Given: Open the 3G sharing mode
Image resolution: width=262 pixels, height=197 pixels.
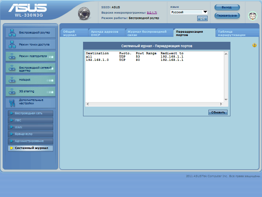Looking at the screenshot, I should [31, 91].
